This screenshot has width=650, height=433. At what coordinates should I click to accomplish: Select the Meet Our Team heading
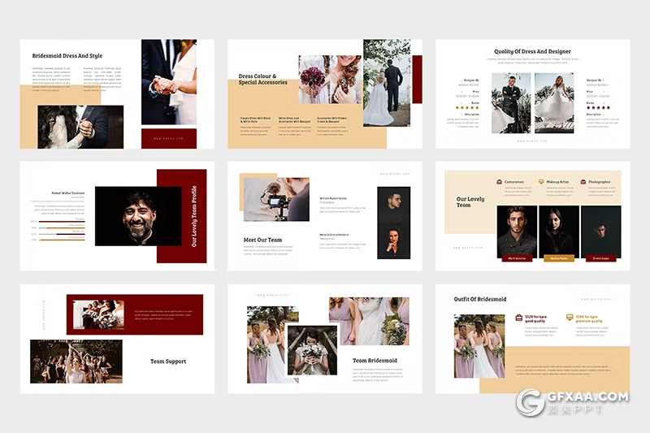pyautogui.click(x=263, y=240)
